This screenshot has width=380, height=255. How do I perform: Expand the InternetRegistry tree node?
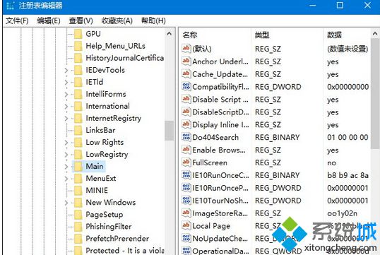[x=66, y=118]
